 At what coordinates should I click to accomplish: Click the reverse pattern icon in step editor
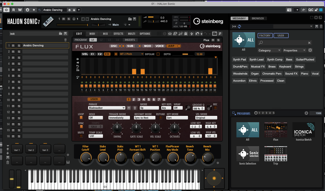point(78,66)
